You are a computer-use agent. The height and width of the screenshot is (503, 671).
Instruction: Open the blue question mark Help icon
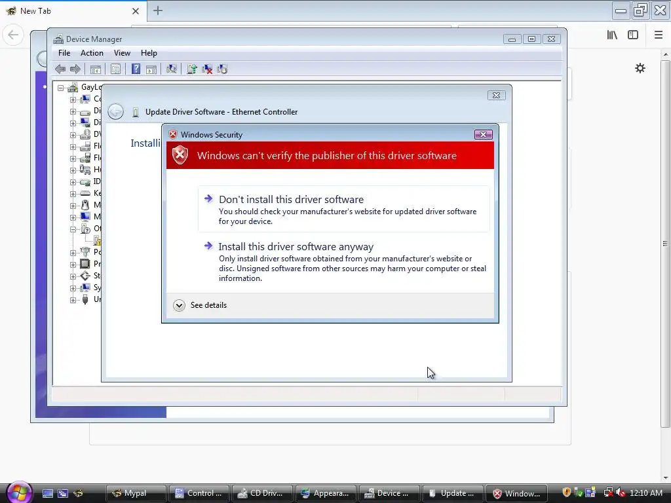136,69
